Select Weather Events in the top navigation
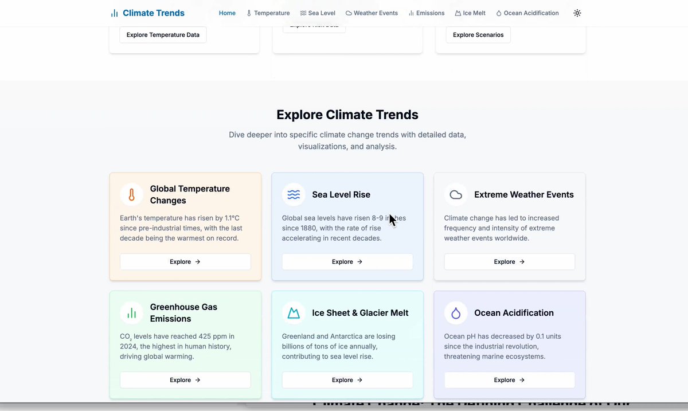This screenshot has width=688, height=411. (x=372, y=13)
